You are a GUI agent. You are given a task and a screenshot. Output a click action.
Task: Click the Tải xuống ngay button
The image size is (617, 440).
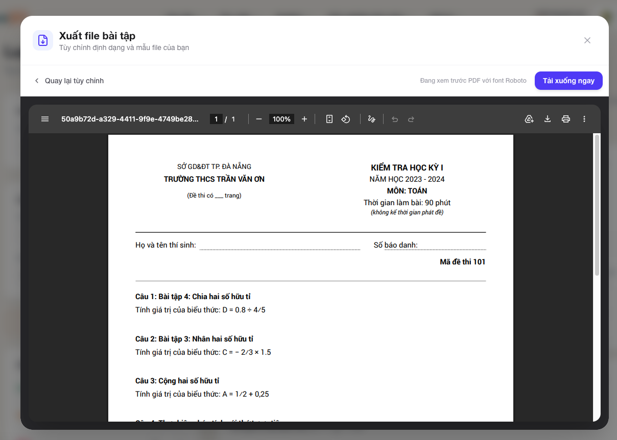pyautogui.click(x=568, y=81)
